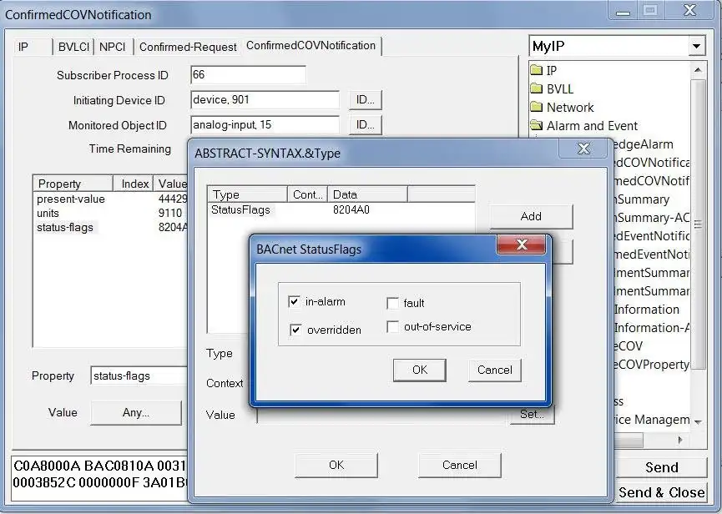Viewport: 722px width, 514px height.
Task: Select the status-flags property row
Action: [x=110, y=227]
